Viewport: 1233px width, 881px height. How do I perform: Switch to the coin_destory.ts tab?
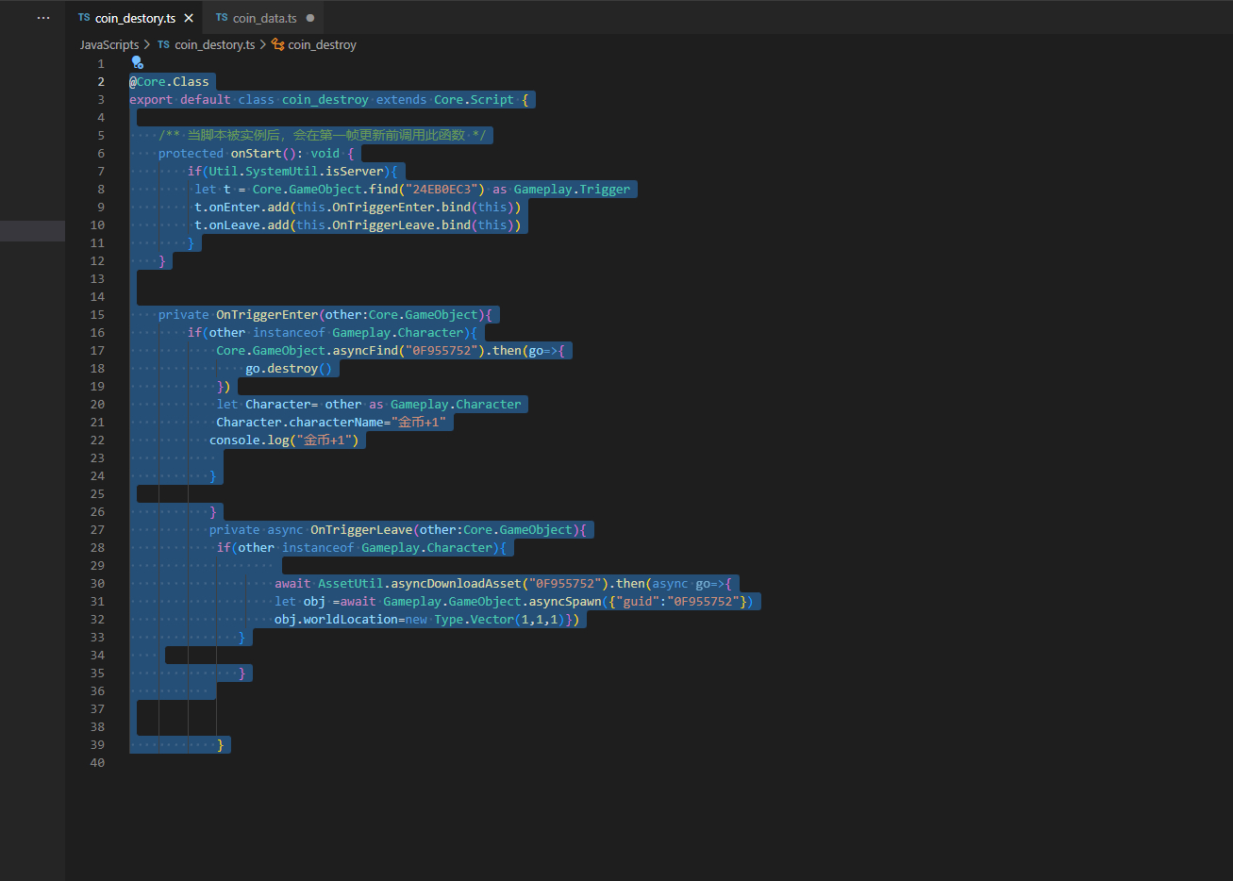click(135, 18)
